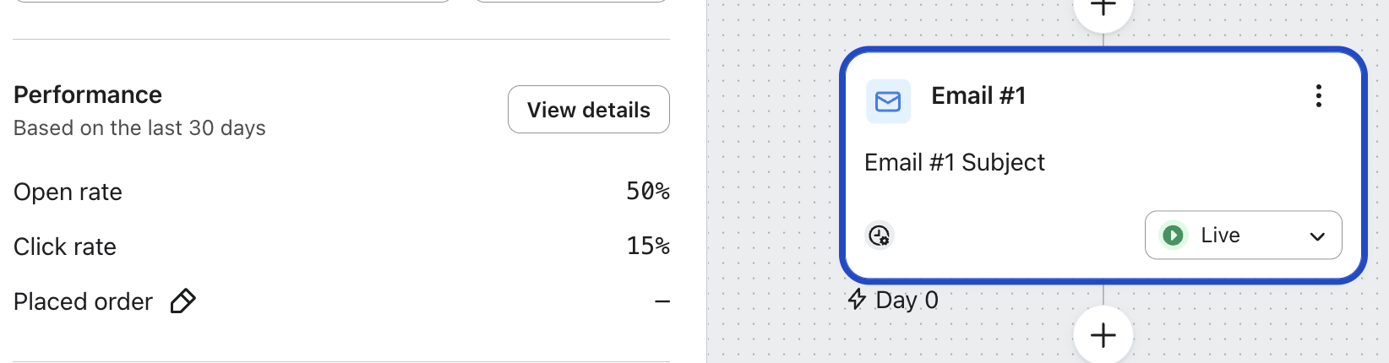Click the View details button
This screenshot has height=363, width=1389.
pyautogui.click(x=588, y=110)
